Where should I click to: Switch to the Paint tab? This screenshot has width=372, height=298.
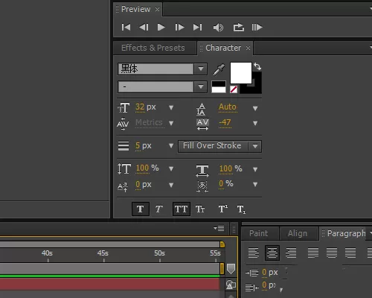click(258, 233)
